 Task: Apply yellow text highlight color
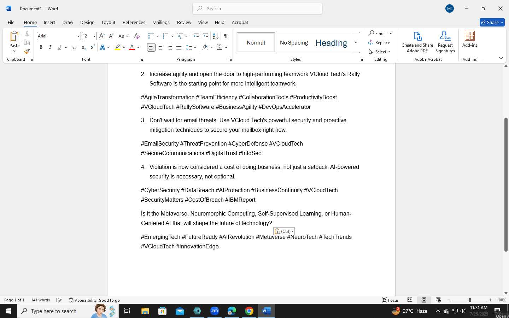pos(117,47)
